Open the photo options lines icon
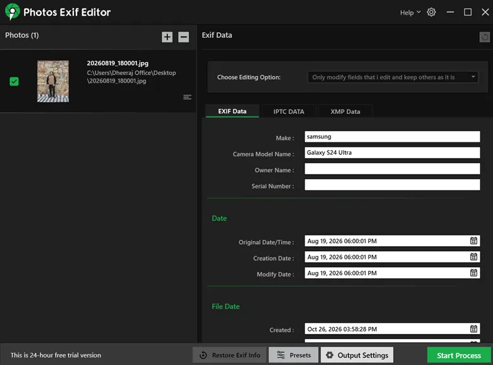 point(187,97)
